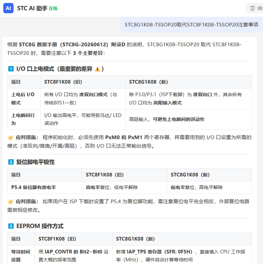Click the blue AI logo icon
263x264 pixels.
tap(8, 8)
